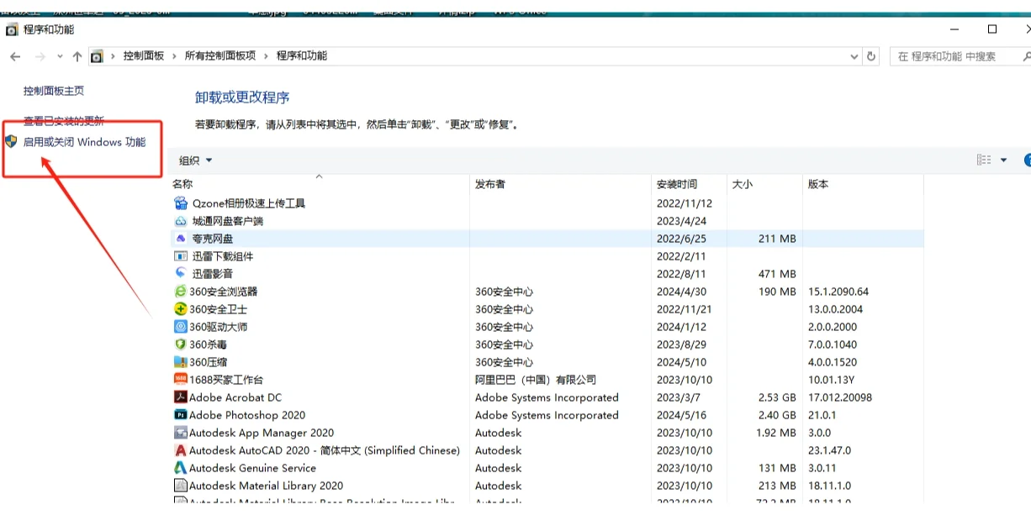Select the 360安全中心 publisher of 360杀毒
Screen dimensions: 1031x515
pyautogui.click(x=505, y=344)
